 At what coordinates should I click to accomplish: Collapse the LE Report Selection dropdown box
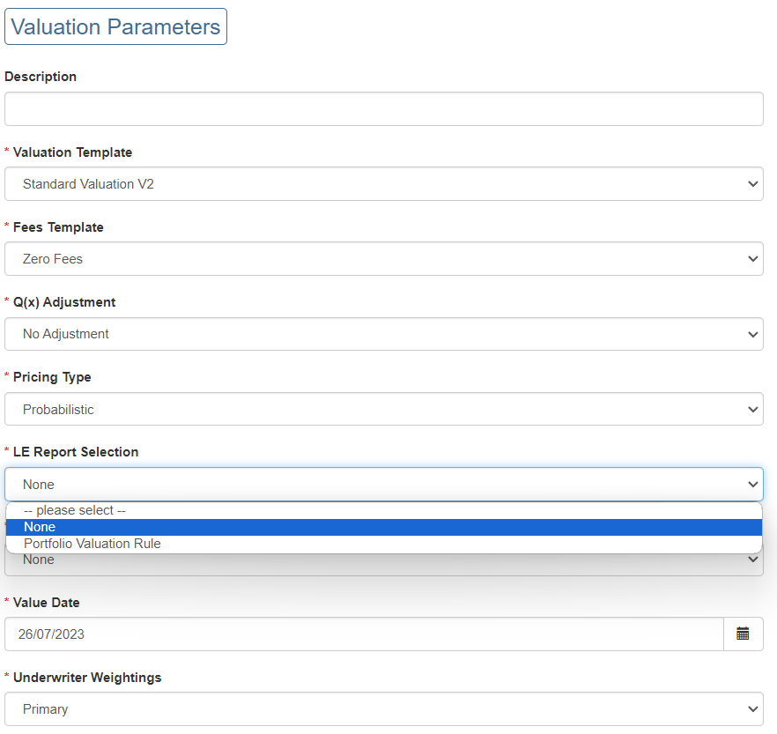click(x=383, y=484)
